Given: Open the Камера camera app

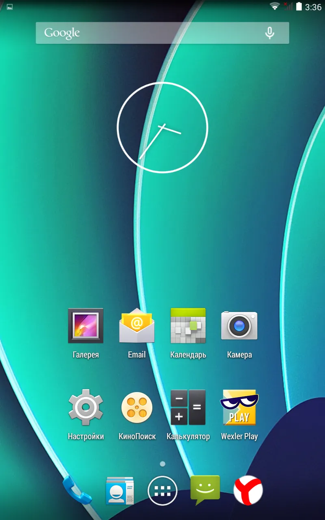Looking at the screenshot, I should (x=239, y=326).
